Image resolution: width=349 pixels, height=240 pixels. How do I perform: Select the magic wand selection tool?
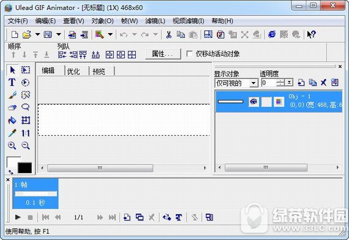(x=26, y=95)
